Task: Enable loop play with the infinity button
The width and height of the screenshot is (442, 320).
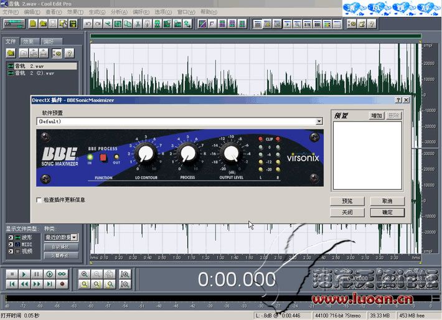Action: click(62, 274)
